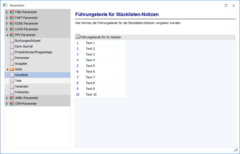Click the Parameter window title icon

tap(5, 5)
